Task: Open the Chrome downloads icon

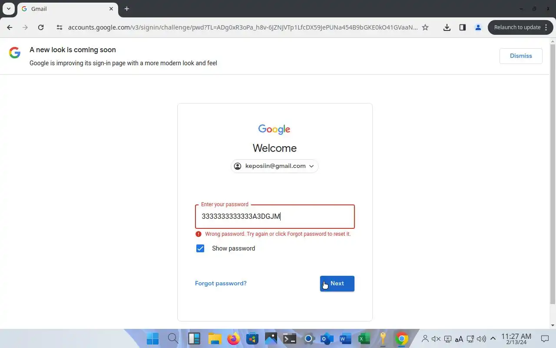Action: pos(447,27)
